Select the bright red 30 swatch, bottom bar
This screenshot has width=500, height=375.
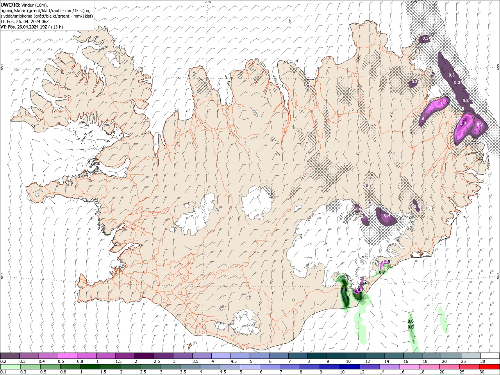[x=489, y=367]
